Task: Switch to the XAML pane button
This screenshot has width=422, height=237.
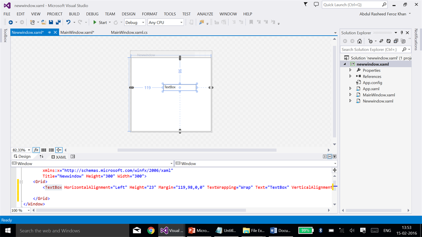Action: (59, 157)
